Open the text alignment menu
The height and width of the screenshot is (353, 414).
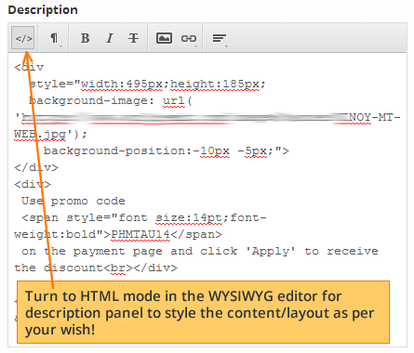coord(220,38)
